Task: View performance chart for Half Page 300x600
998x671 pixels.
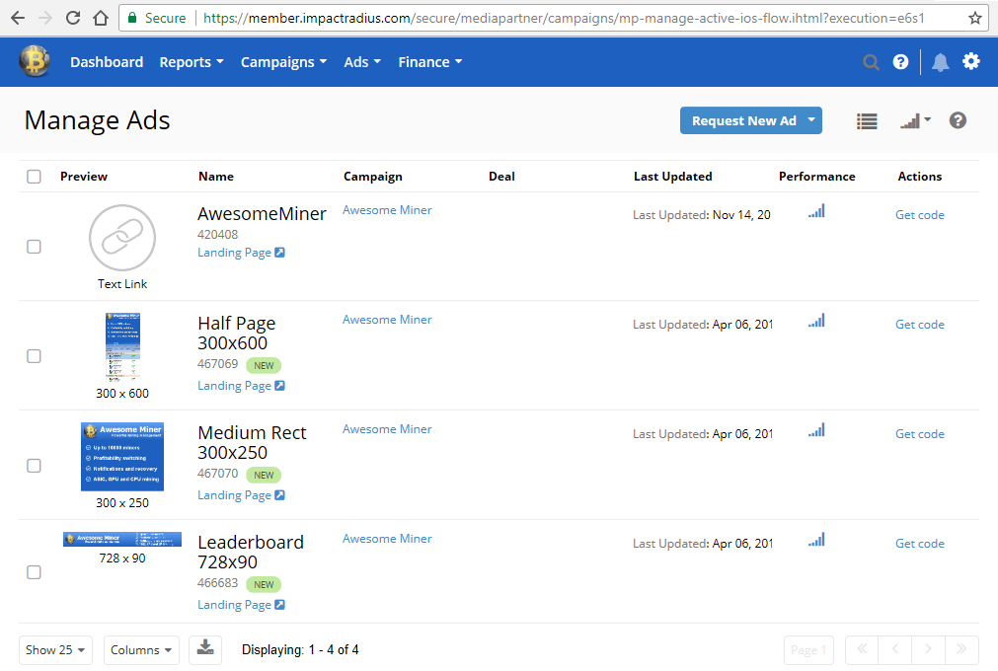Action: [816, 321]
